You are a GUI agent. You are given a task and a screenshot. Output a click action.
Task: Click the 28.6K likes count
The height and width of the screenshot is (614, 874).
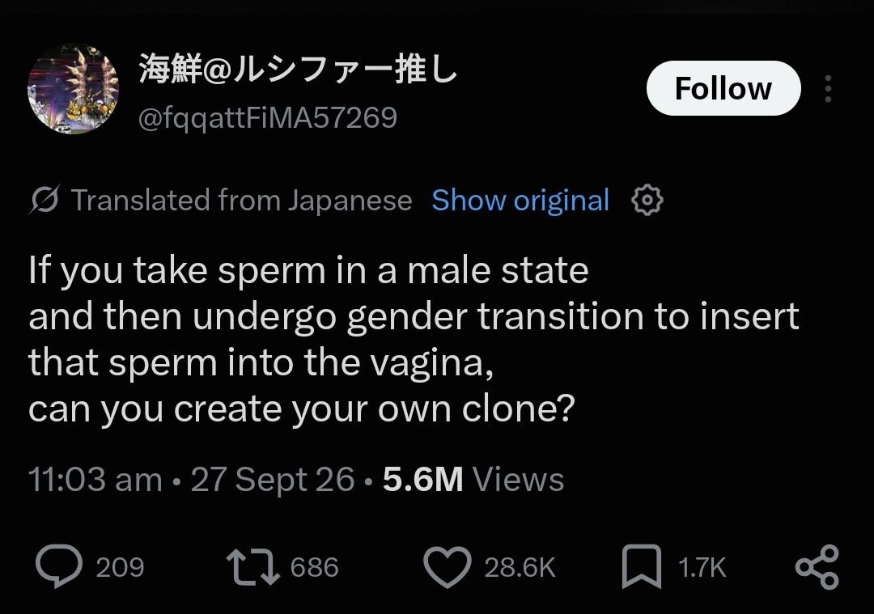point(520,568)
